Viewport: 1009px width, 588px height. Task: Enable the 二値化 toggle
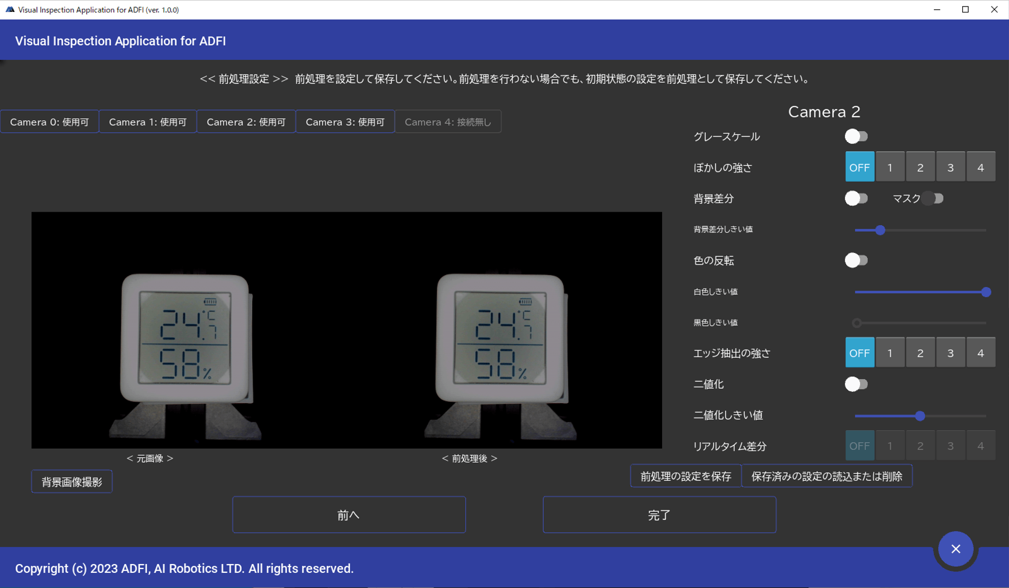pos(856,385)
